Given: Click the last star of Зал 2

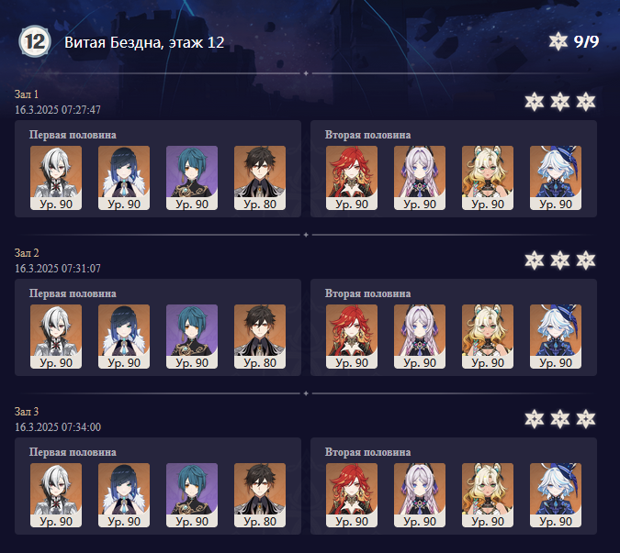Looking at the screenshot, I should click(x=586, y=260).
